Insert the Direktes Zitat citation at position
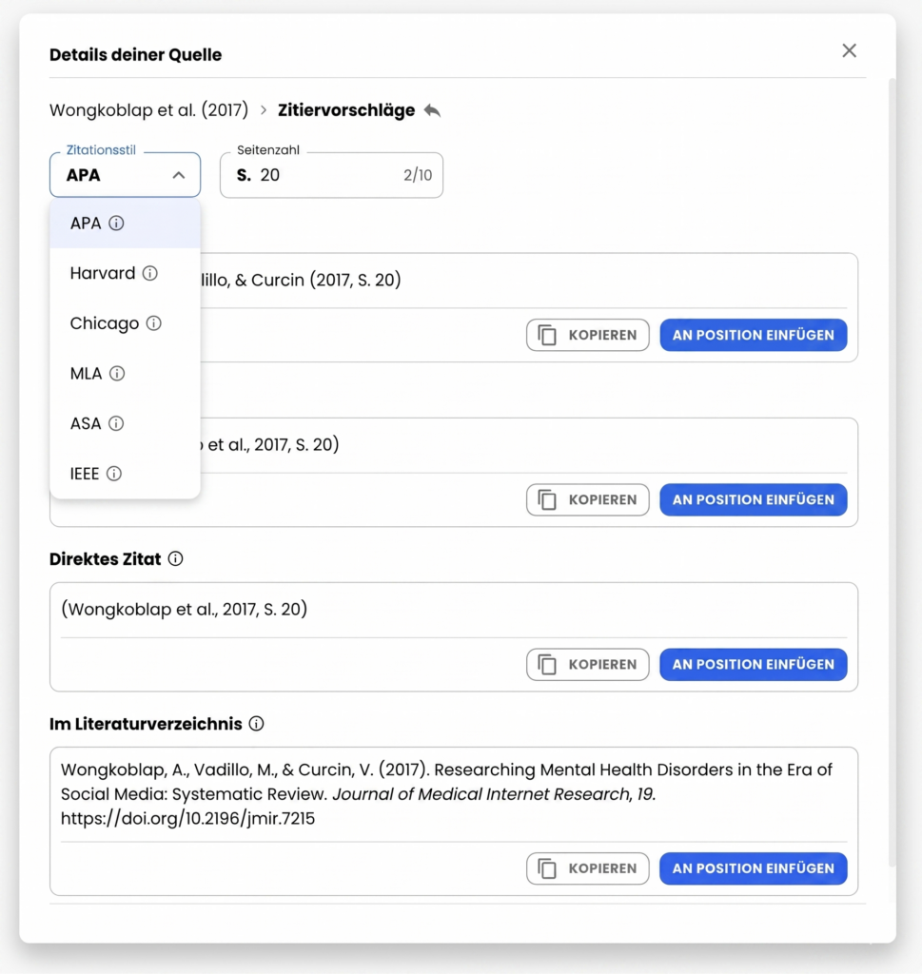922x974 pixels. point(753,665)
